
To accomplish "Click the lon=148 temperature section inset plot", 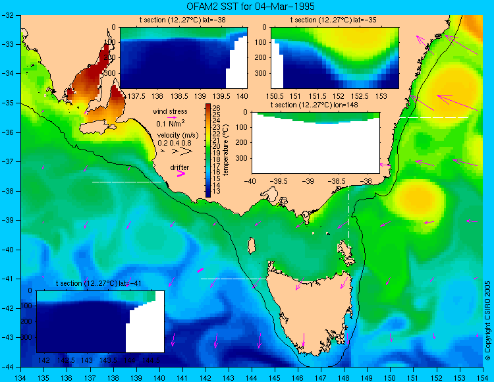I will pyautogui.click(x=316, y=143).
